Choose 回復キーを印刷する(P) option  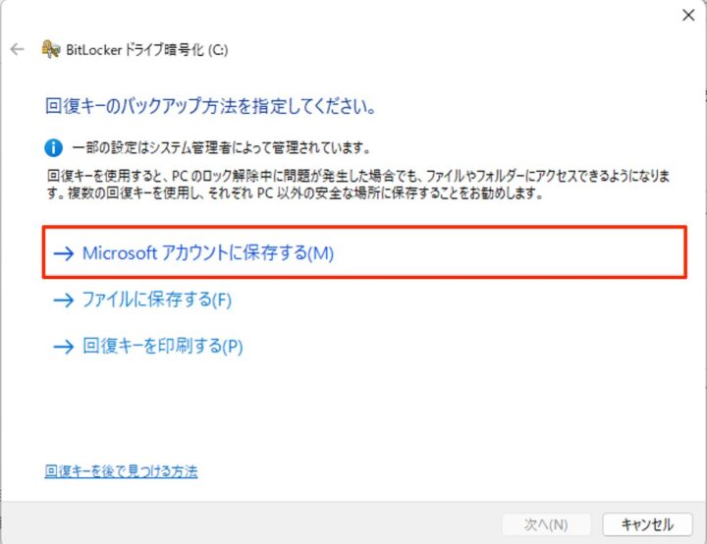pos(162,346)
